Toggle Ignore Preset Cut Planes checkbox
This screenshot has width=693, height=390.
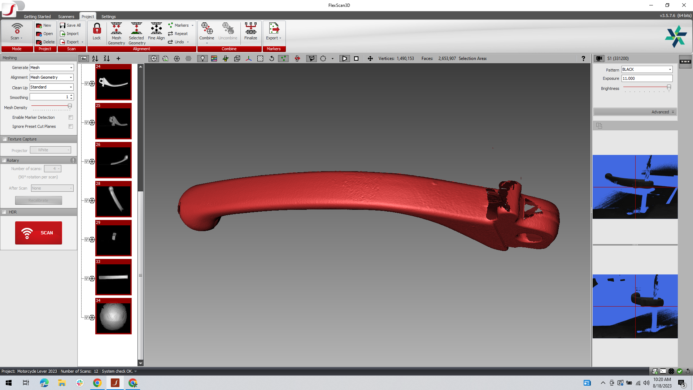[x=71, y=126]
